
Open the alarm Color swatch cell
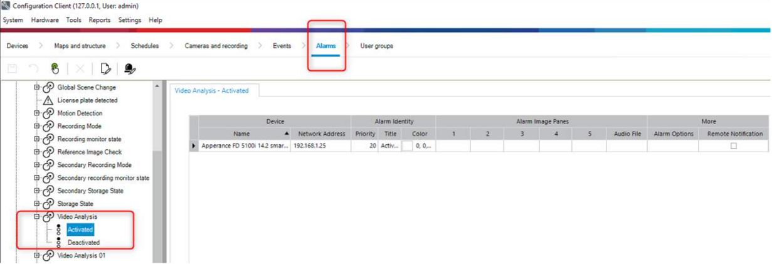(408, 146)
